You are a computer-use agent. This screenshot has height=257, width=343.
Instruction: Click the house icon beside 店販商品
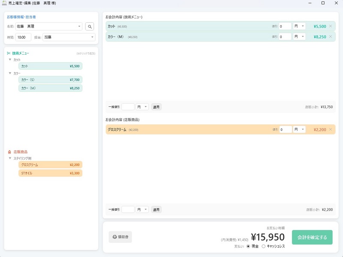[x=9, y=152]
